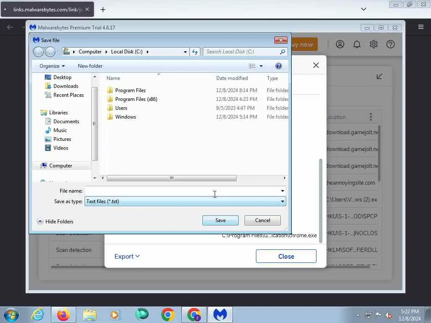The height and width of the screenshot is (323, 431).
Task: Collapse the panel with the diagonal arrow
Action: tap(379, 77)
